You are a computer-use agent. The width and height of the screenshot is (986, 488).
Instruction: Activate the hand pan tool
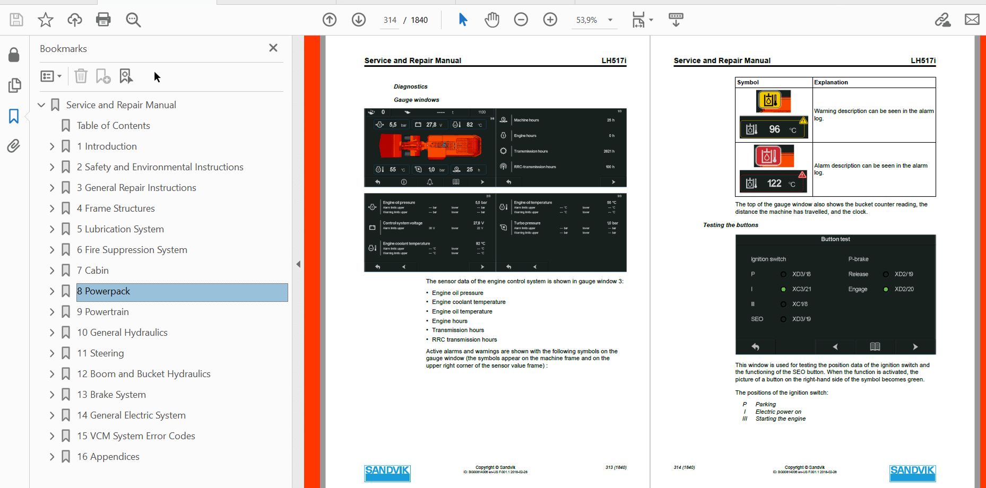(x=492, y=20)
